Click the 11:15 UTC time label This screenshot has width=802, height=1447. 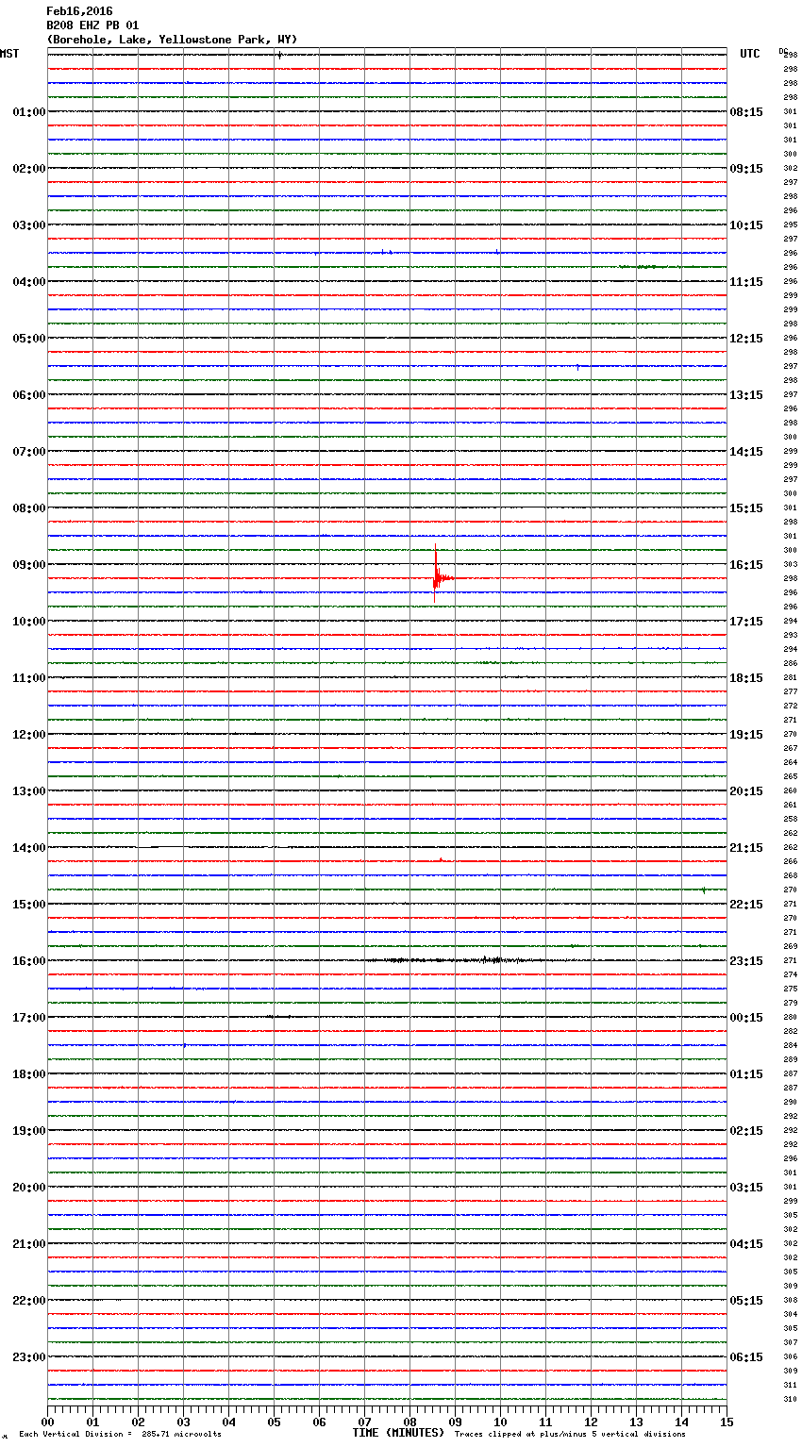coord(746,282)
